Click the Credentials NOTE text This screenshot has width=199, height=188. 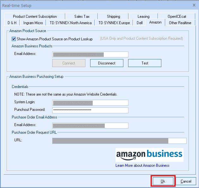tap(66, 94)
